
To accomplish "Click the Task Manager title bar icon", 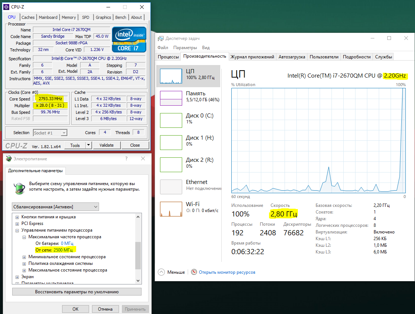I will (161, 39).
